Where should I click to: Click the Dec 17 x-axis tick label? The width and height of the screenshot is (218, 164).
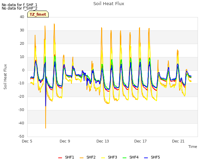click(x=140, y=141)
